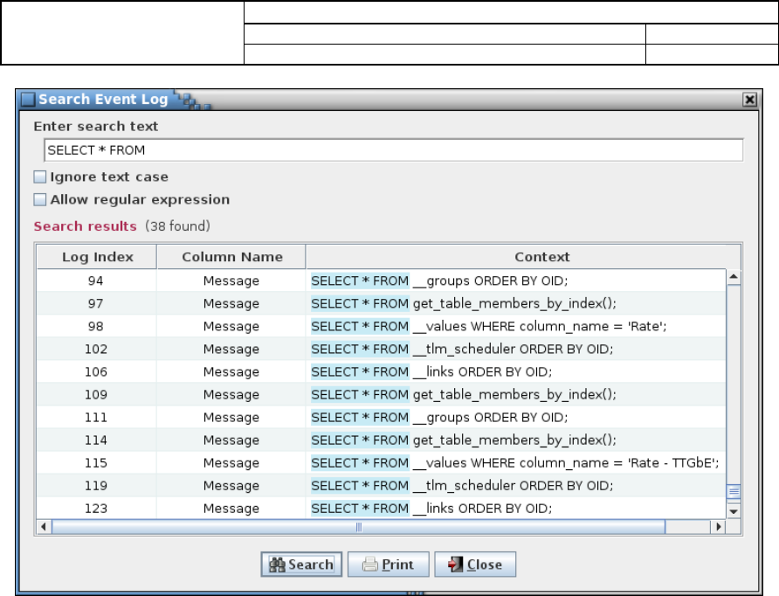Screen dimensions: 779x596
Task: Select log index 102 cell
Action: point(96,350)
